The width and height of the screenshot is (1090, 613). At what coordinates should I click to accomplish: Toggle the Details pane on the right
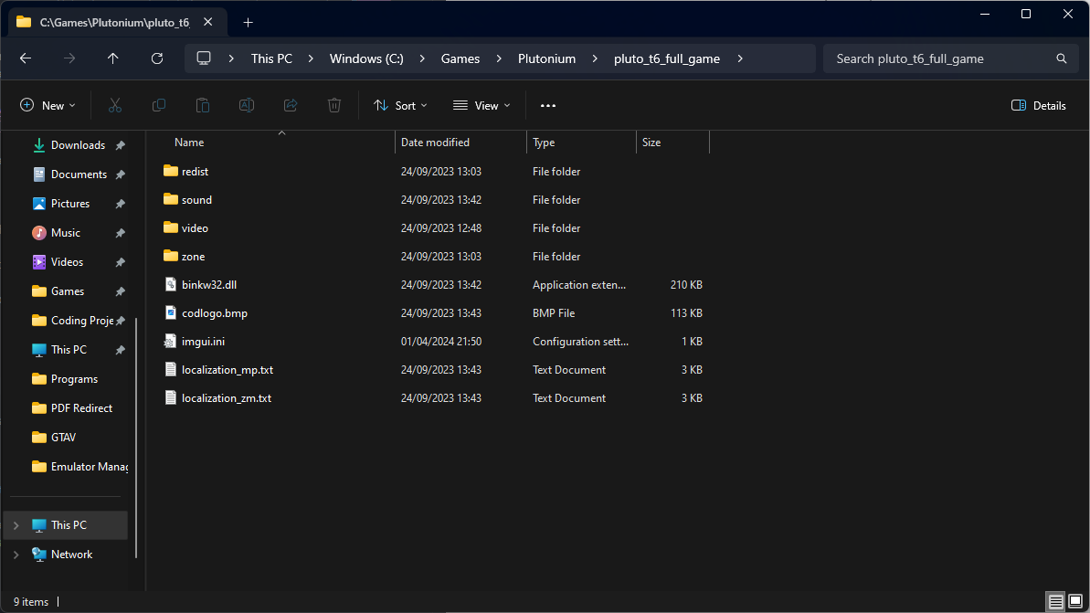[1038, 105]
